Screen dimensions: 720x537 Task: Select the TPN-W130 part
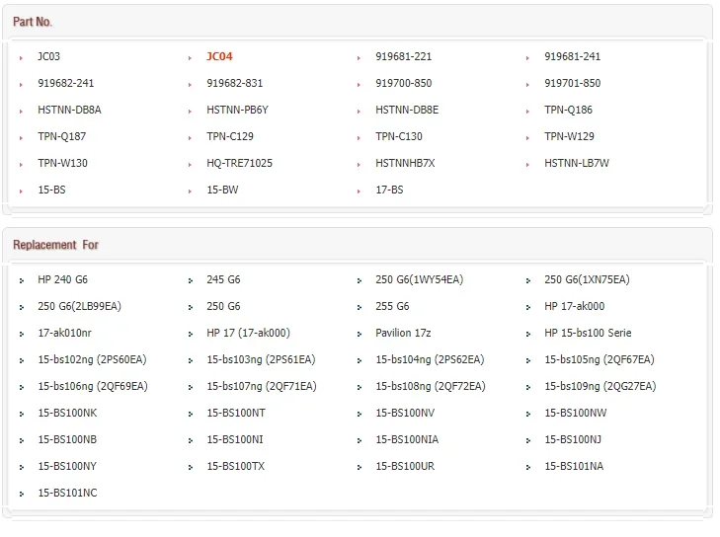62,163
